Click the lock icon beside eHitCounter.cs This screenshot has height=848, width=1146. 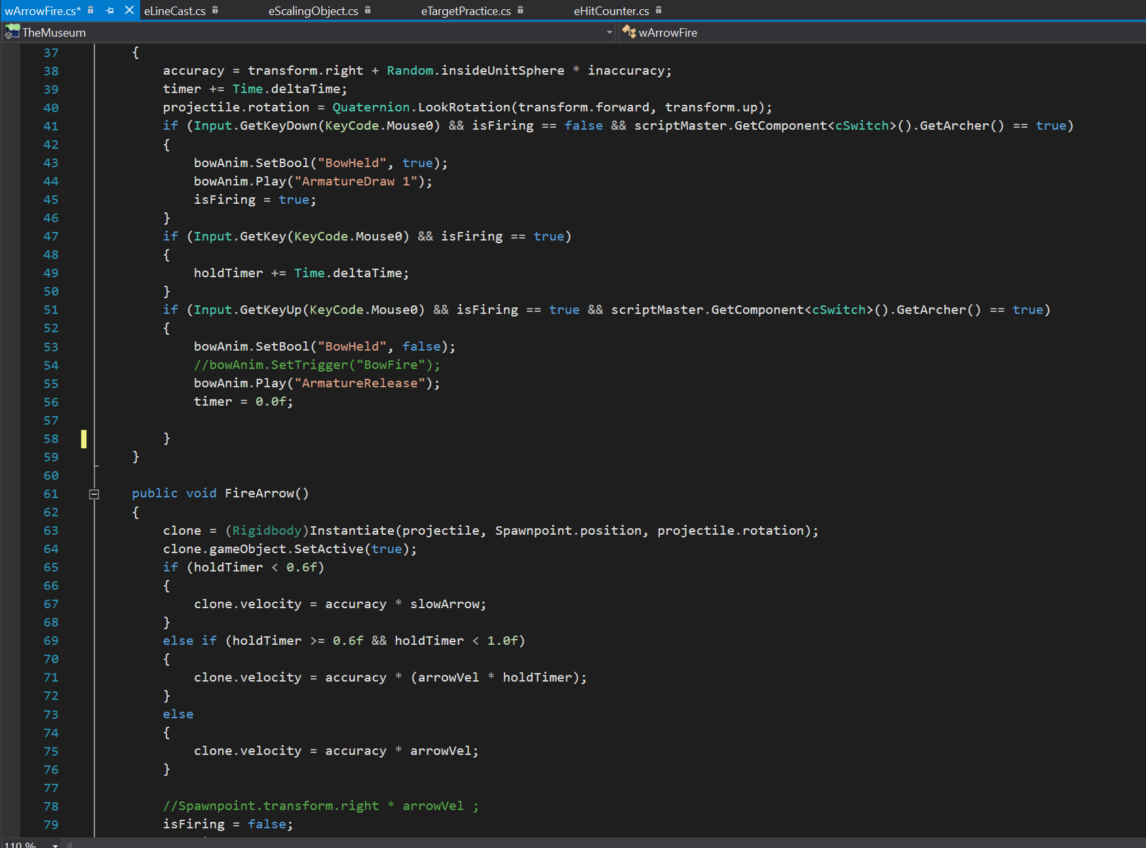tap(659, 10)
